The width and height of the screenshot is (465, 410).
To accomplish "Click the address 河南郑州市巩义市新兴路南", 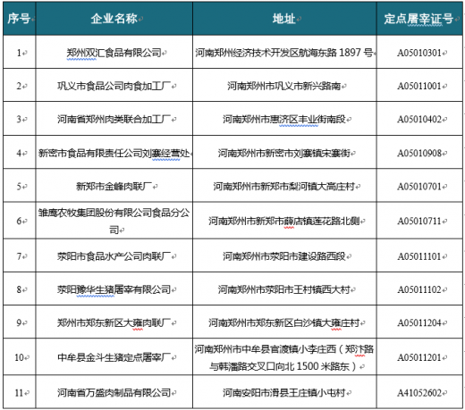I will pos(284,86).
